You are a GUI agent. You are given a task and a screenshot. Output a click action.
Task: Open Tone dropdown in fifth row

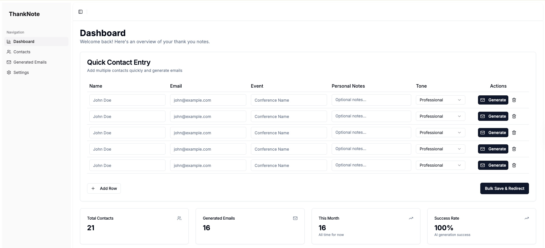pos(440,165)
